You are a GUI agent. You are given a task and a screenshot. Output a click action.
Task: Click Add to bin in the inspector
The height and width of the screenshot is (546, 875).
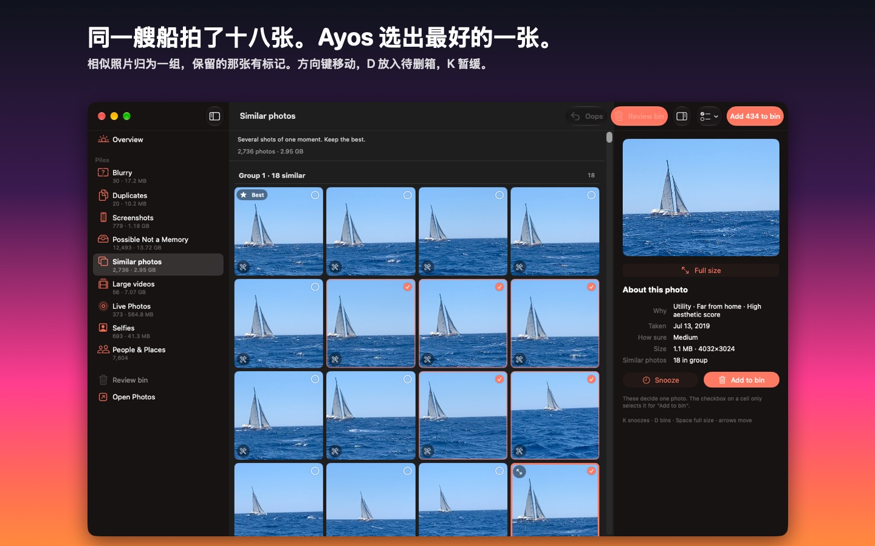[741, 380]
